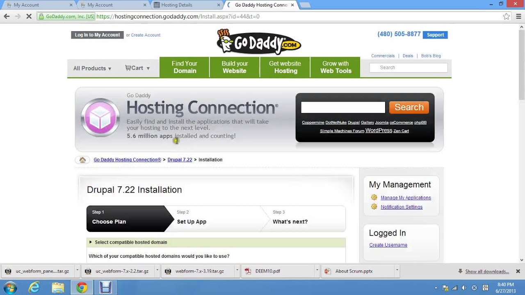Image resolution: width=525 pixels, height=295 pixels.
Task: Open Find Your Domain menu
Action: click(x=185, y=67)
